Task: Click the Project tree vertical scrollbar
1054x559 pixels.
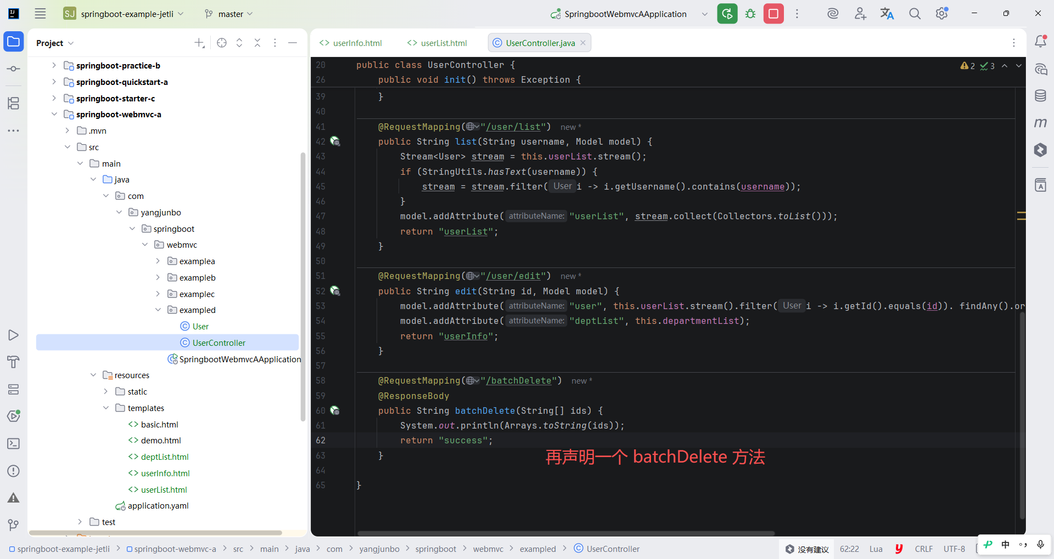Action: coord(303,287)
